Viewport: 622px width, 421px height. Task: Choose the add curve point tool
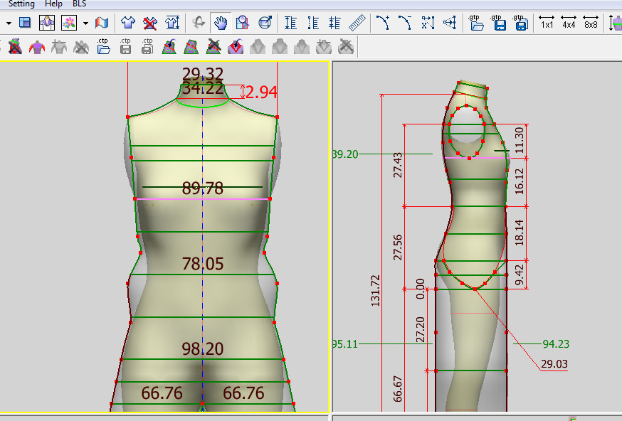pos(384,23)
